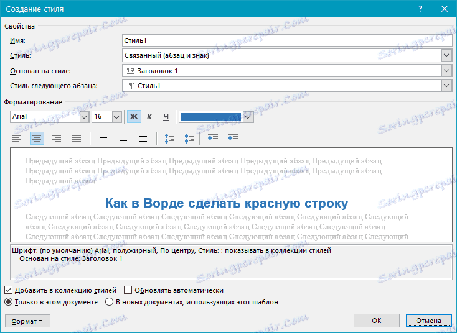Decrease paragraph indent

(x=213, y=139)
